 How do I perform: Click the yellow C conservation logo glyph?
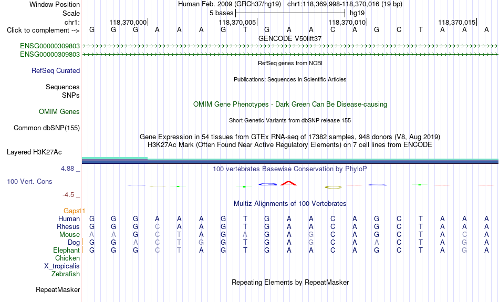tap(333, 188)
